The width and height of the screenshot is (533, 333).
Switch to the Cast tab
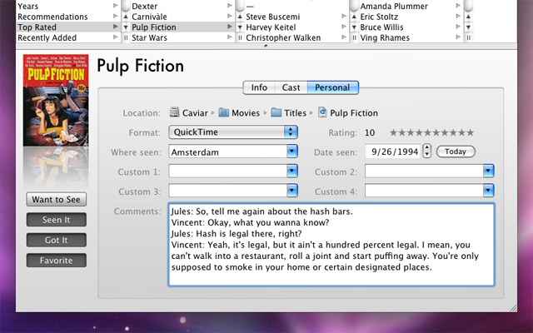click(x=291, y=87)
